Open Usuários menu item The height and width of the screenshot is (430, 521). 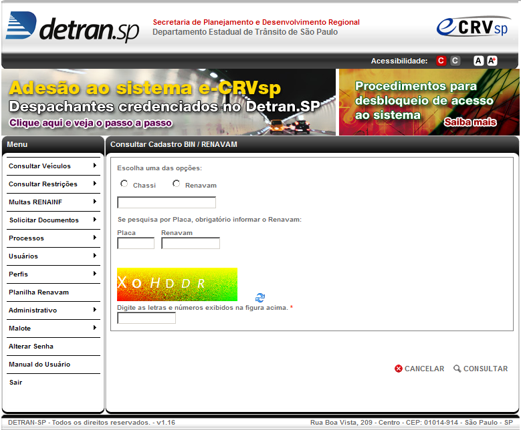tap(23, 256)
